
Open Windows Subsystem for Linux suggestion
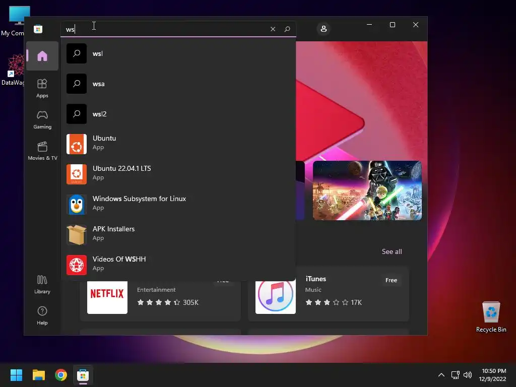point(178,205)
